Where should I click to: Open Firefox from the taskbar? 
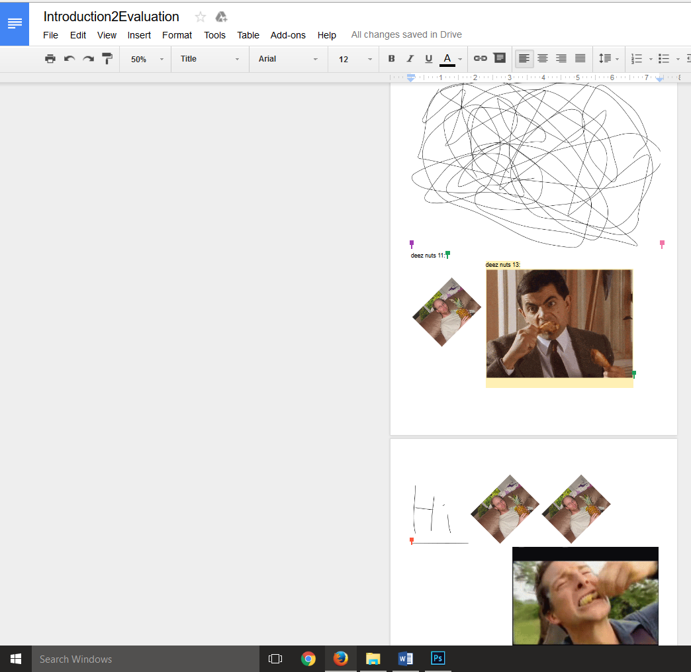coord(340,659)
